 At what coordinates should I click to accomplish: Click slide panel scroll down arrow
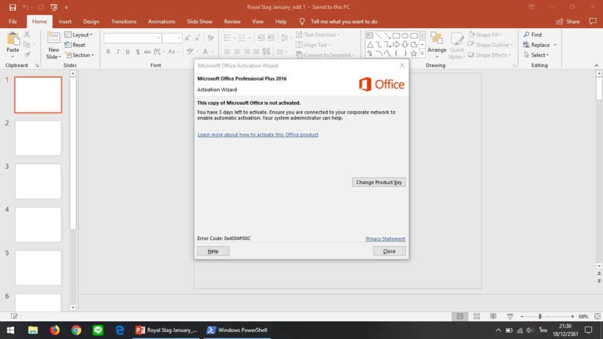[73, 307]
